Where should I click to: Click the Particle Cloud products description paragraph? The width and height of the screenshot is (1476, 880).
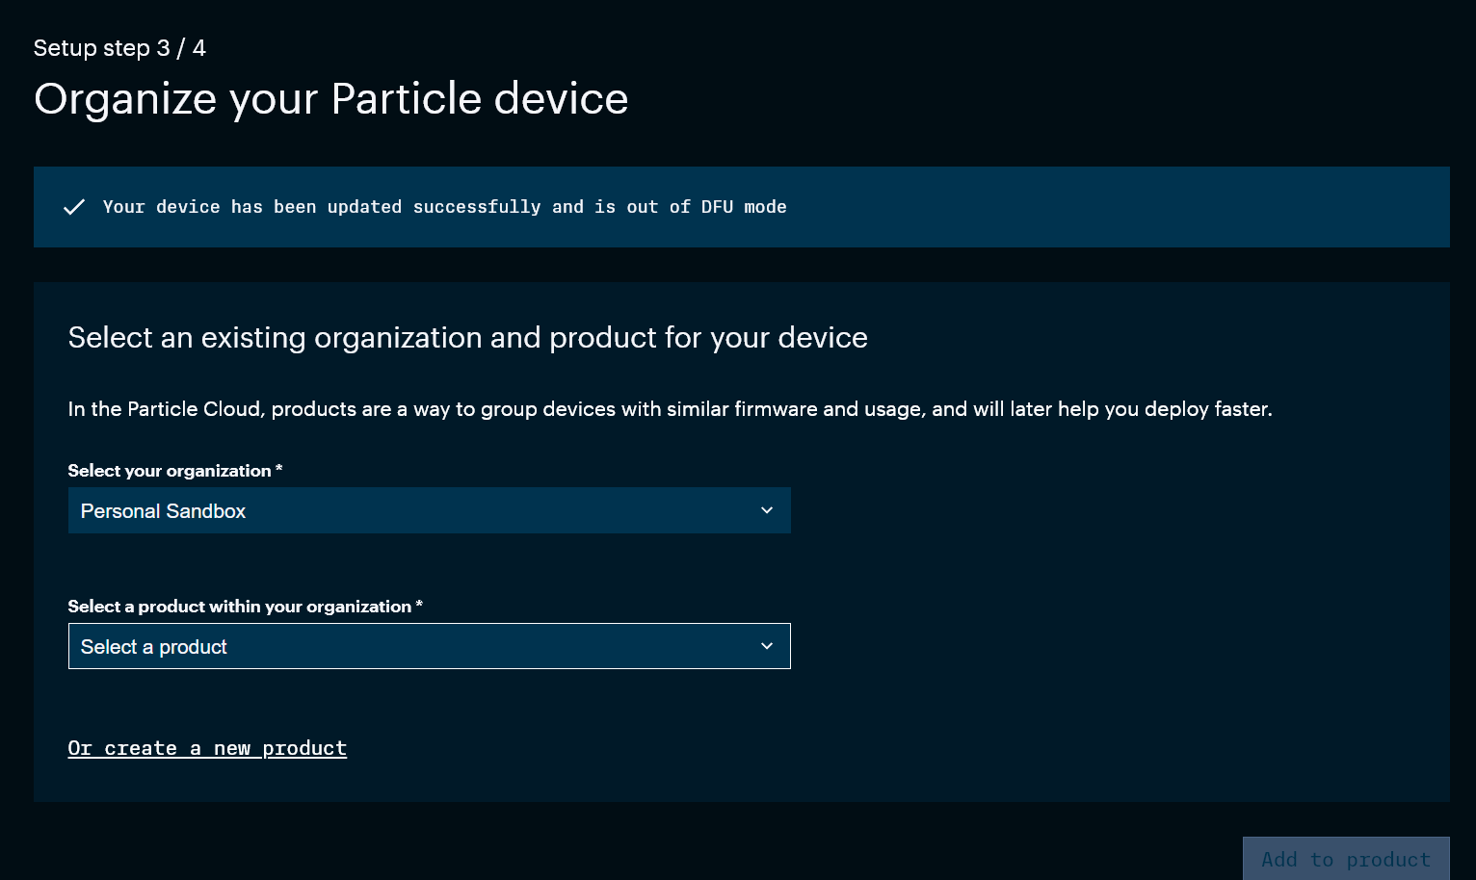coord(670,409)
